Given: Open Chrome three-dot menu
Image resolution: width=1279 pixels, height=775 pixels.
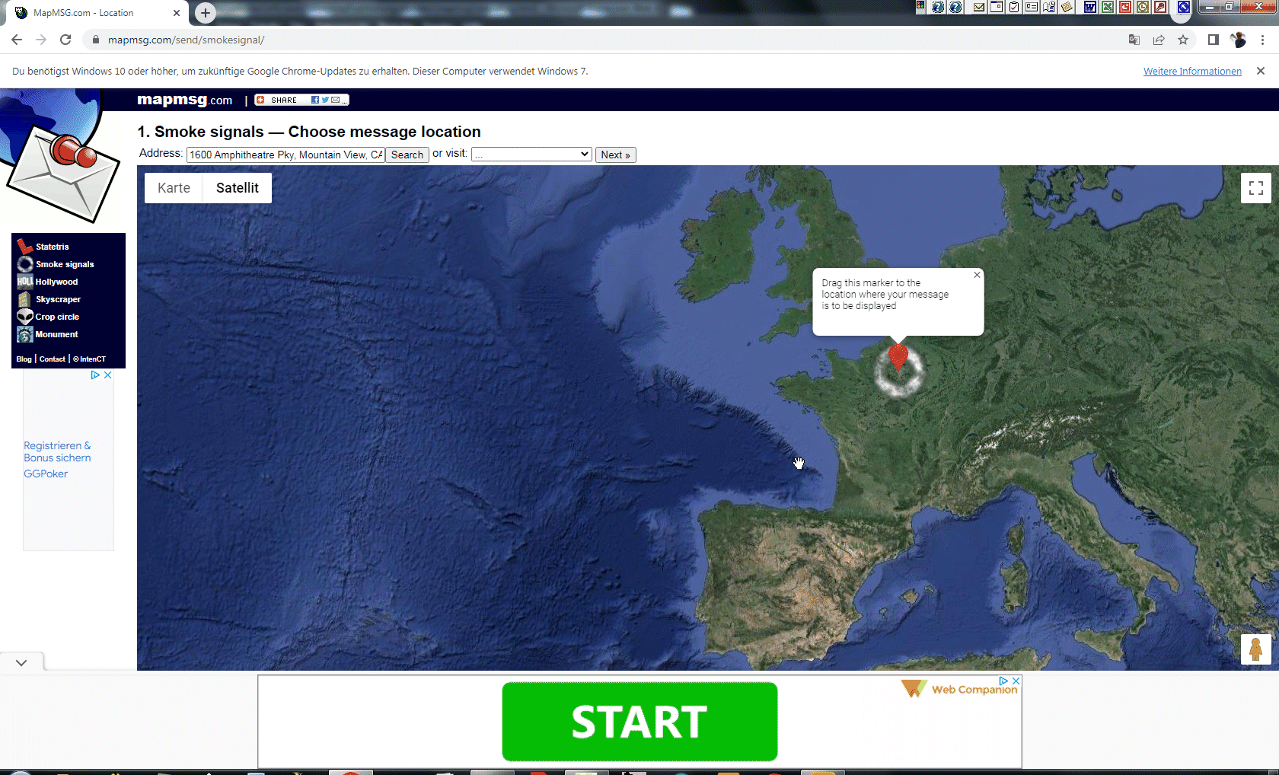Looking at the screenshot, I should click(x=1262, y=40).
